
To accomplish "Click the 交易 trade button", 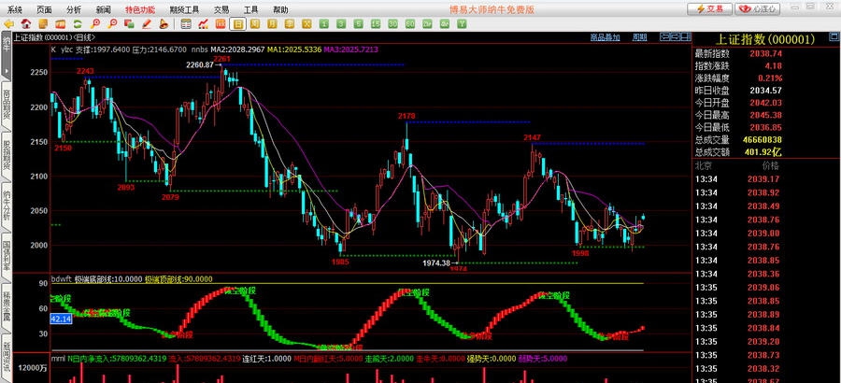I will click(709, 8).
